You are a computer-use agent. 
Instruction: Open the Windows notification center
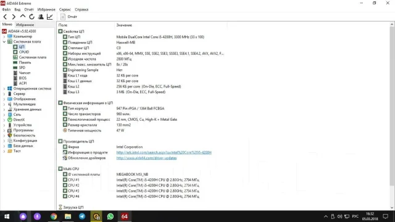(x=386, y=216)
